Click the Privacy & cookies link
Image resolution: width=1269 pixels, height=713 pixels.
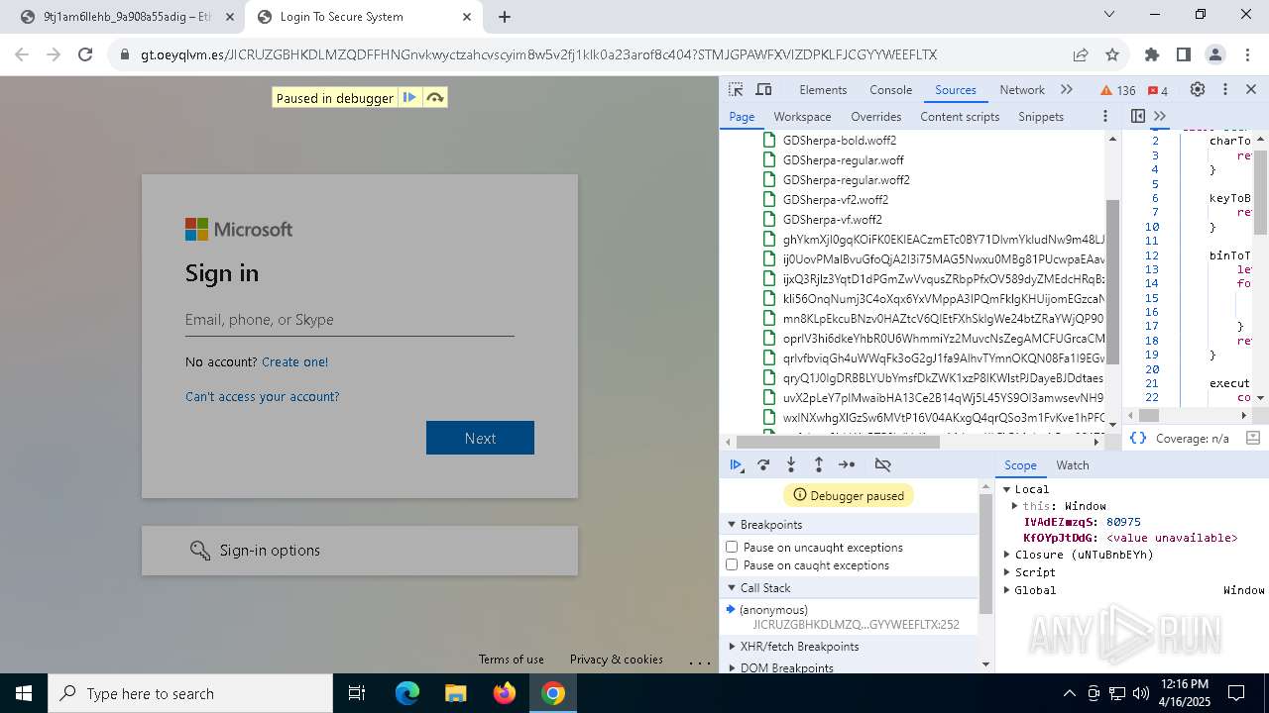[x=616, y=659]
